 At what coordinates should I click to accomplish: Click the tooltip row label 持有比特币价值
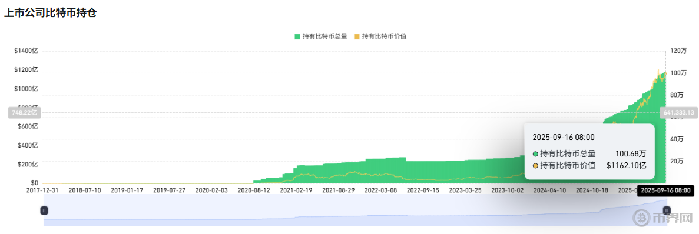point(568,165)
